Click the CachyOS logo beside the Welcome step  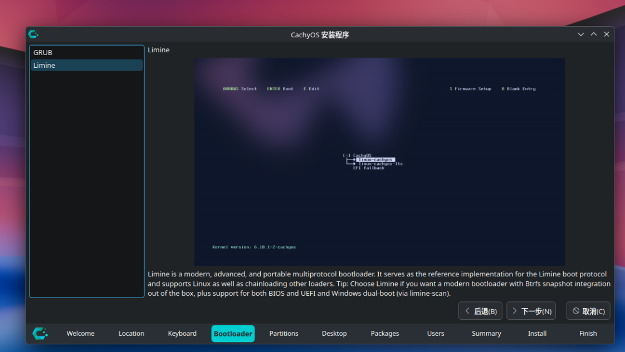coord(40,333)
